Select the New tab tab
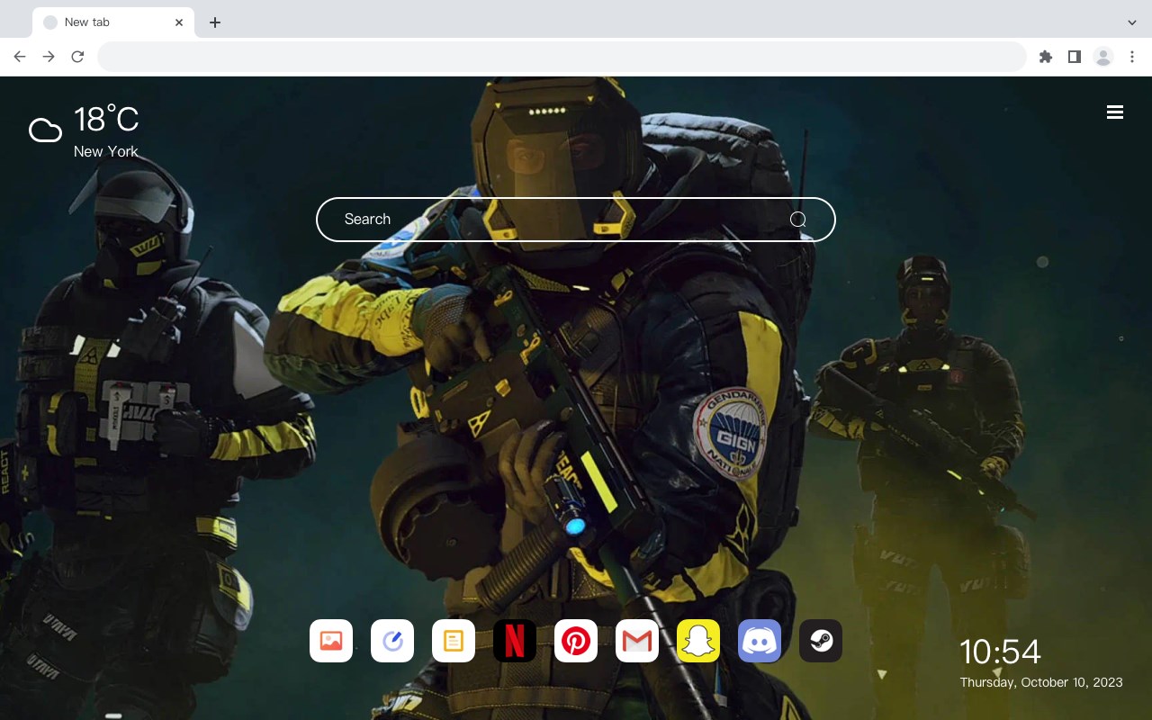The image size is (1152, 720). 112,22
